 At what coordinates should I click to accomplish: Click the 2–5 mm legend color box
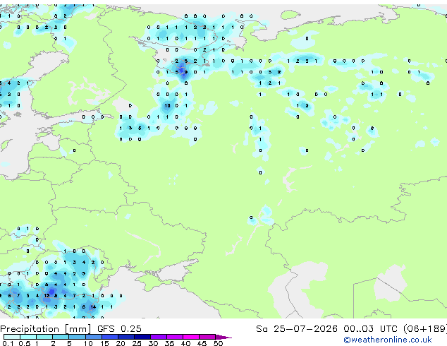click(61, 337)
